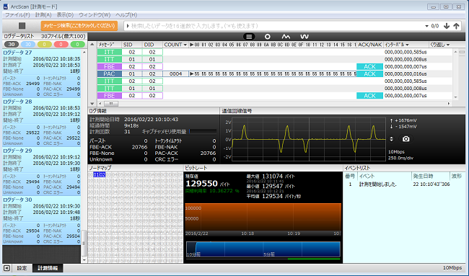Open the COUNT column dropdown
469x276 pixels.
(185, 45)
